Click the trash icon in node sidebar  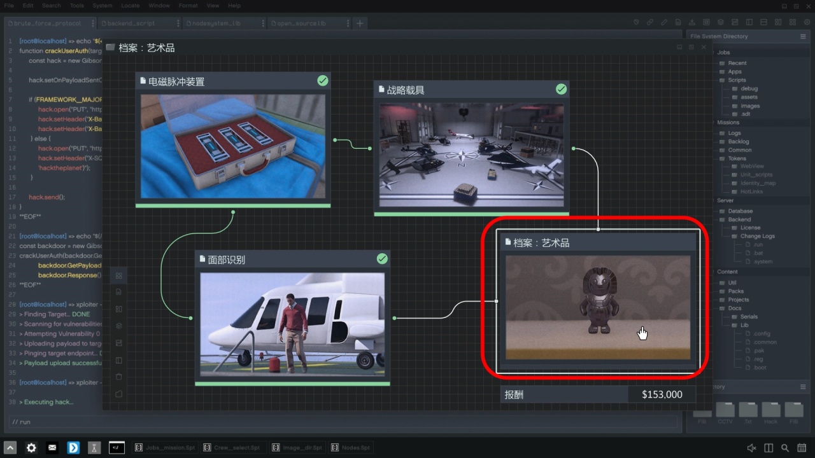click(118, 377)
